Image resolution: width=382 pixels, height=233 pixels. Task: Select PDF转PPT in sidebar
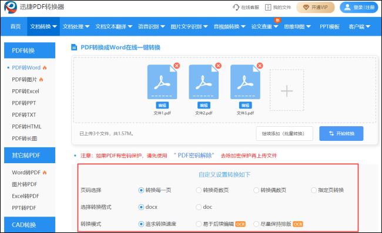coord(24,103)
